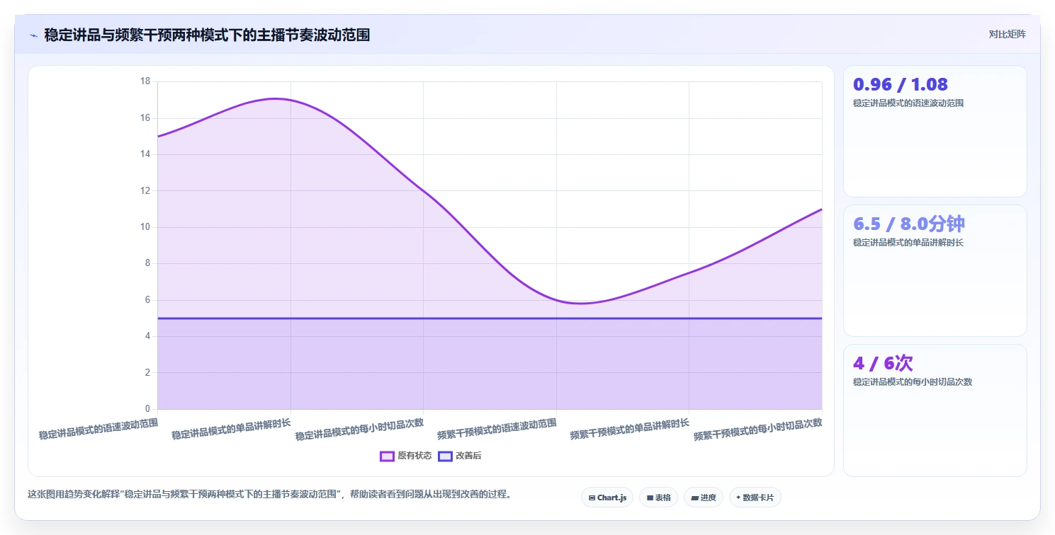The width and height of the screenshot is (1055, 535).
Task: Click the y-axis value 18
Action: [145, 81]
